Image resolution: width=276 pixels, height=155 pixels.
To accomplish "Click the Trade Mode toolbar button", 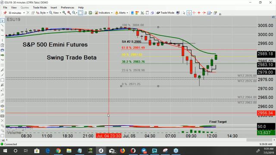I will 166,12.
